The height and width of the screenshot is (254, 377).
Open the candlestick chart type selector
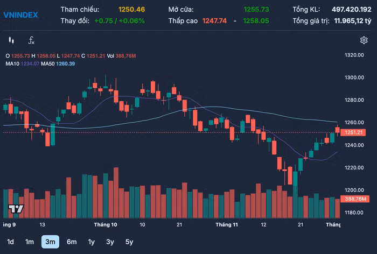[x=10, y=40]
